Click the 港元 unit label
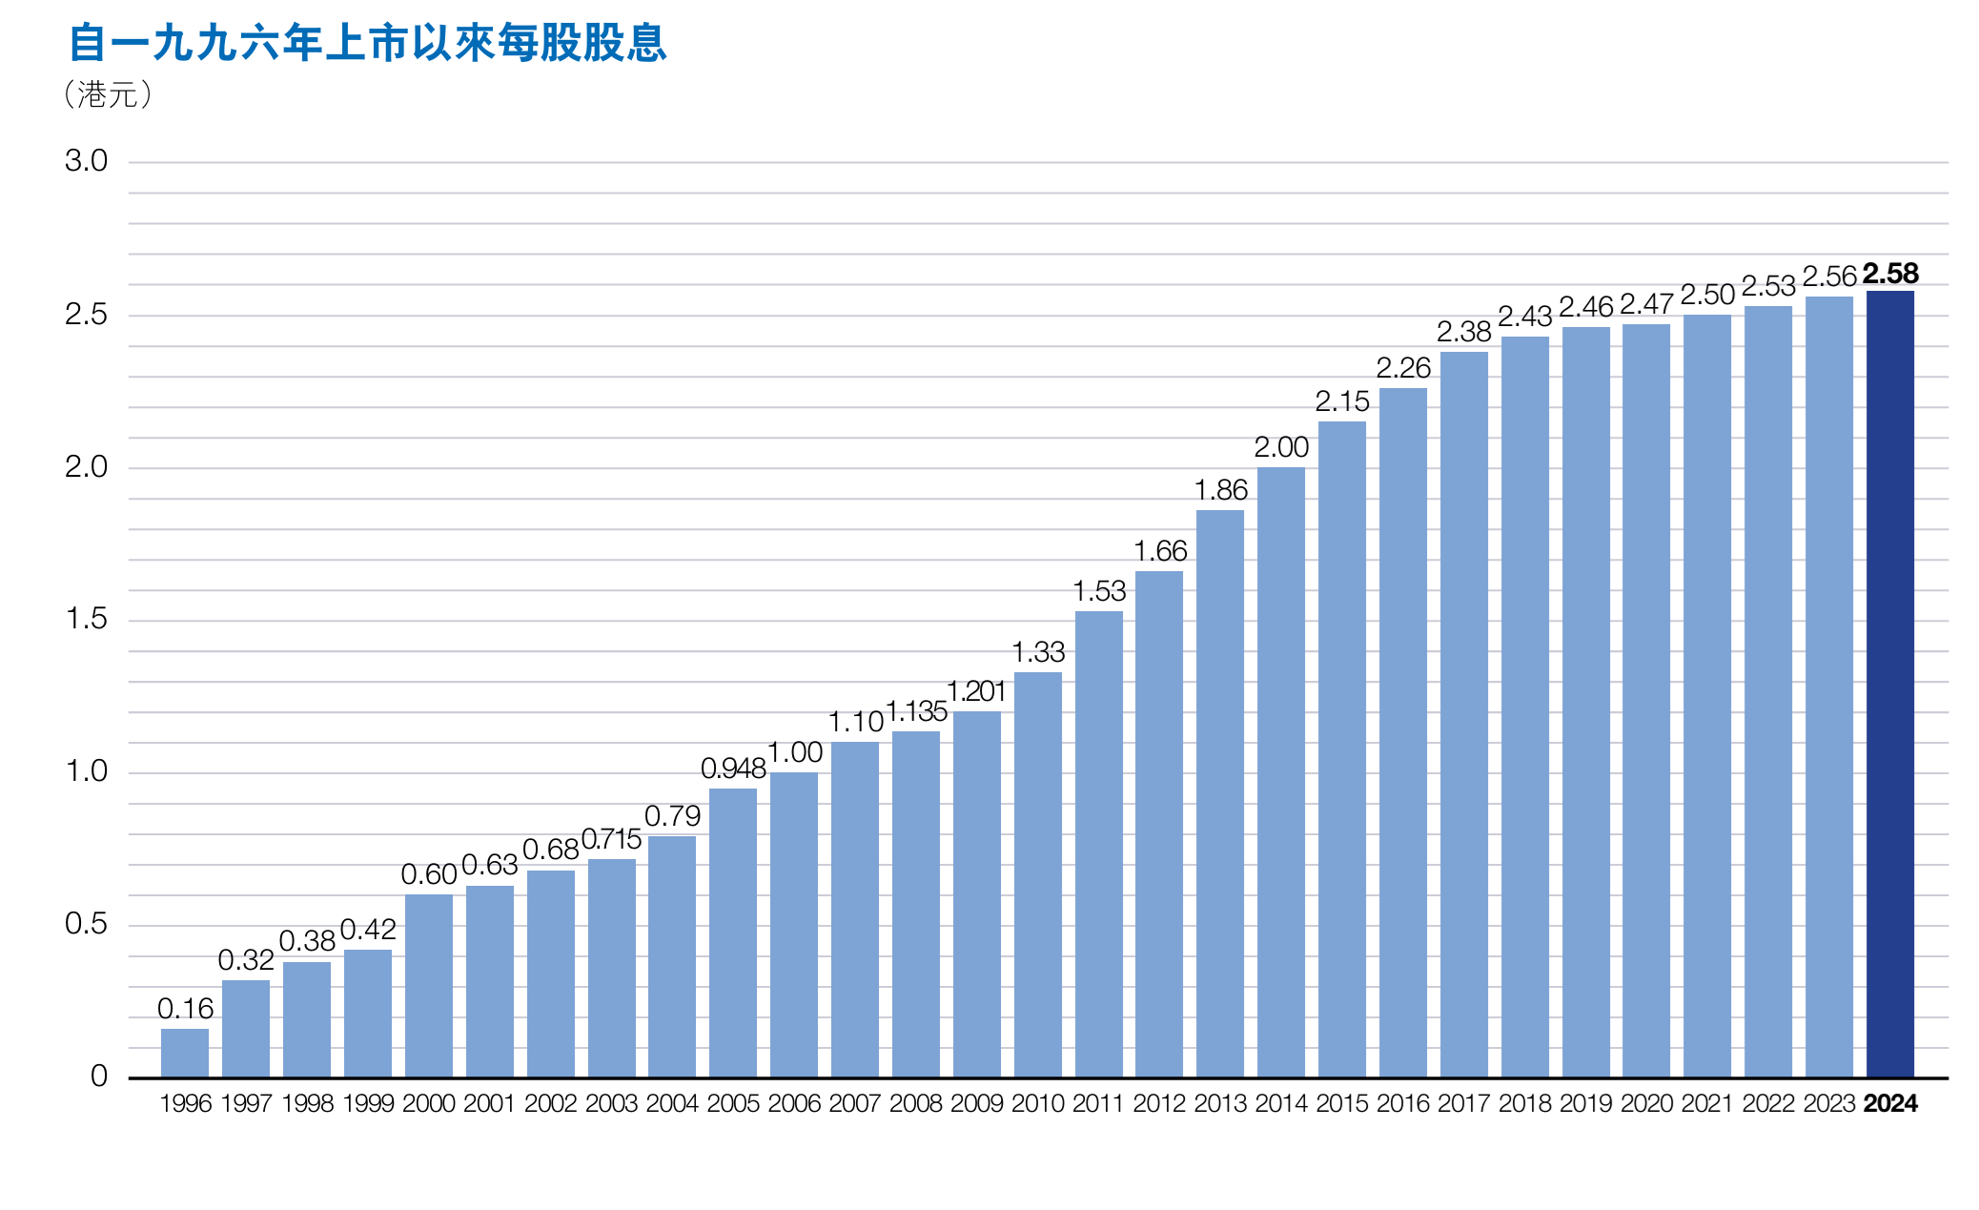Viewport: 1979px width, 1210px height. pyautogui.click(x=108, y=94)
